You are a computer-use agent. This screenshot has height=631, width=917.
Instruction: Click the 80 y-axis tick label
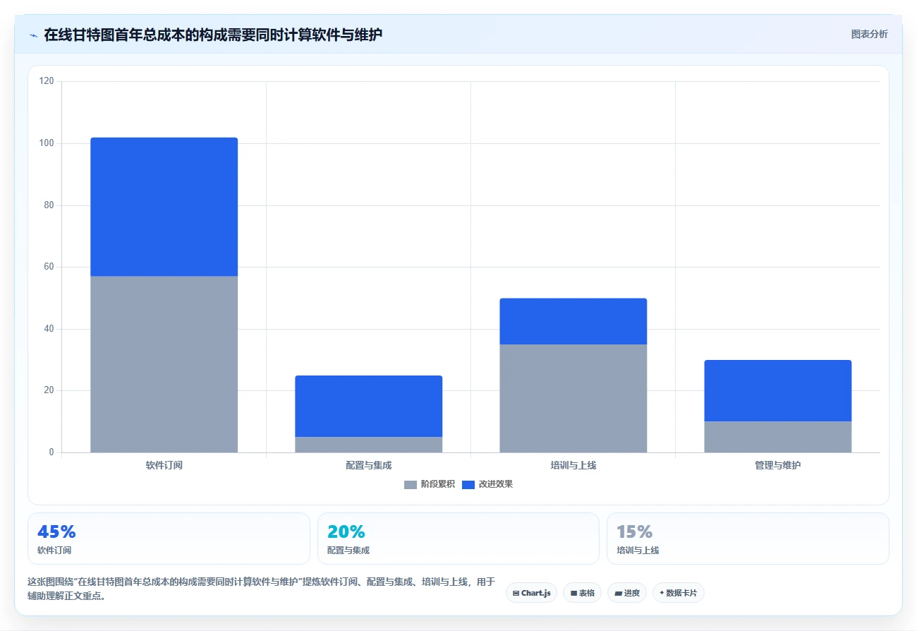(x=49, y=205)
